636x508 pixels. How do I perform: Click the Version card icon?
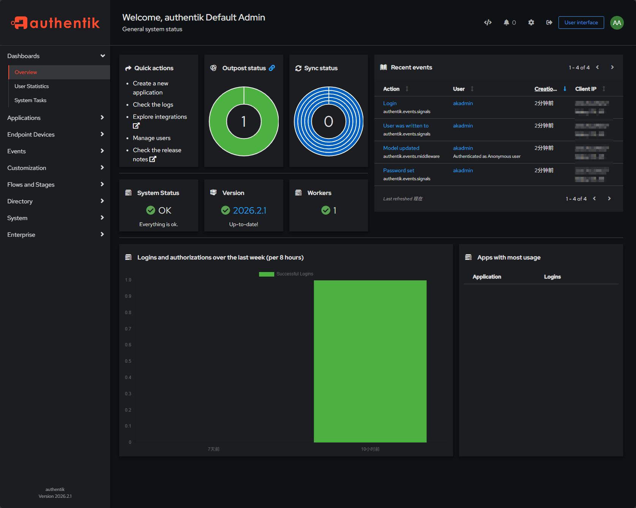213,192
